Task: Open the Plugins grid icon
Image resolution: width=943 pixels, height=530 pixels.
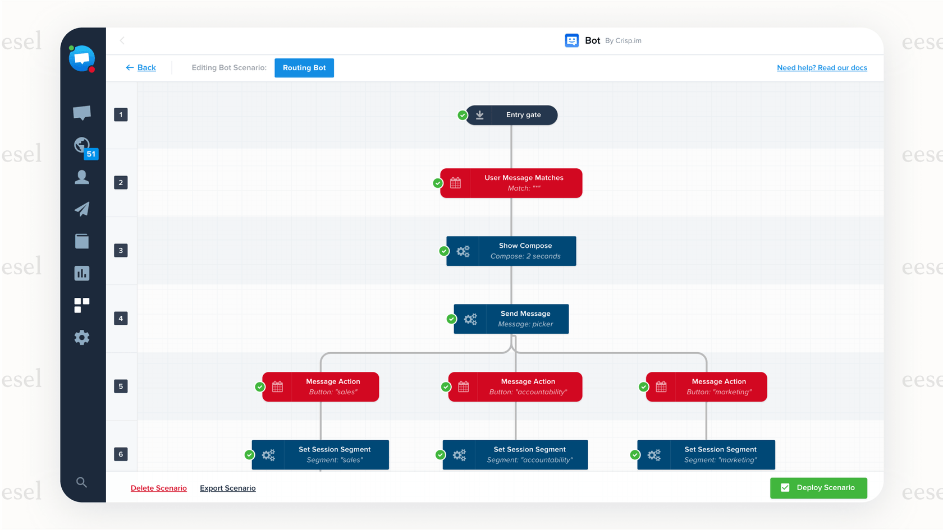Action: 82,305
